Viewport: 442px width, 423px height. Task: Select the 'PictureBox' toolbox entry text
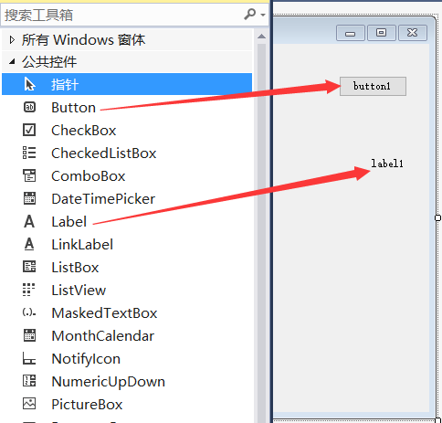(87, 405)
